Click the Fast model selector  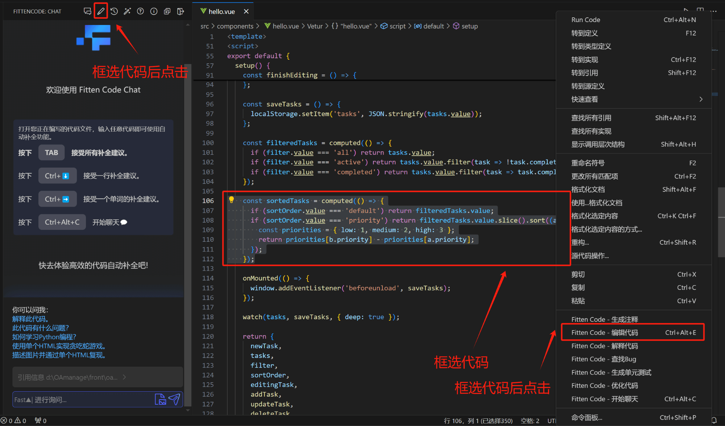[x=22, y=400]
